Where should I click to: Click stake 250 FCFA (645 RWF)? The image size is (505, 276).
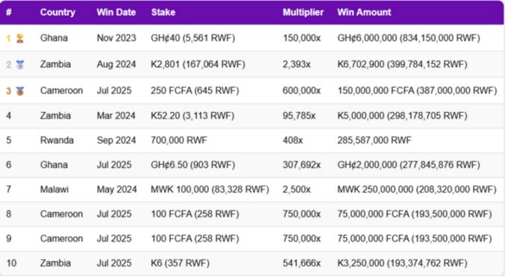195,90
